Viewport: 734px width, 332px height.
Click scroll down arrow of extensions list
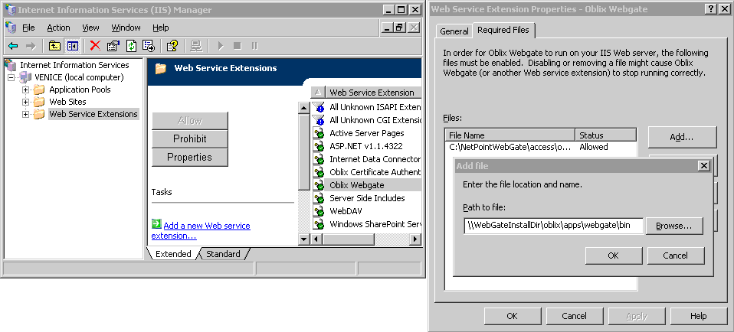(x=303, y=239)
